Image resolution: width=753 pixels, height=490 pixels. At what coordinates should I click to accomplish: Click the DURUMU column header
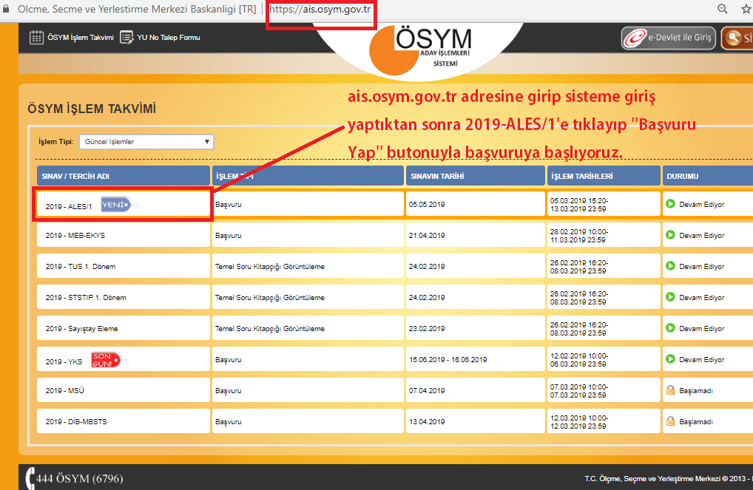tap(708, 176)
